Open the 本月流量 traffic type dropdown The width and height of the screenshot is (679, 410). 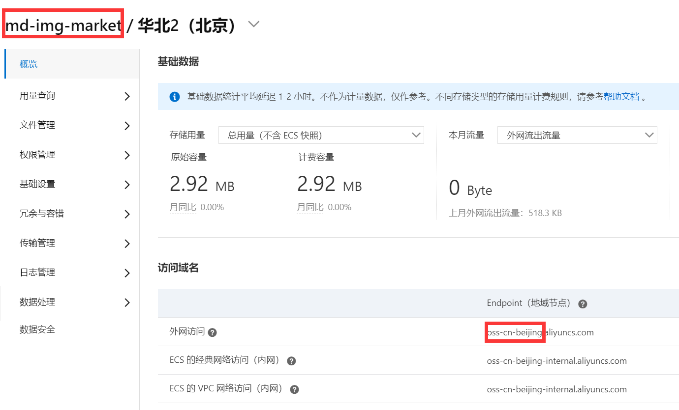pyautogui.click(x=577, y=135)
